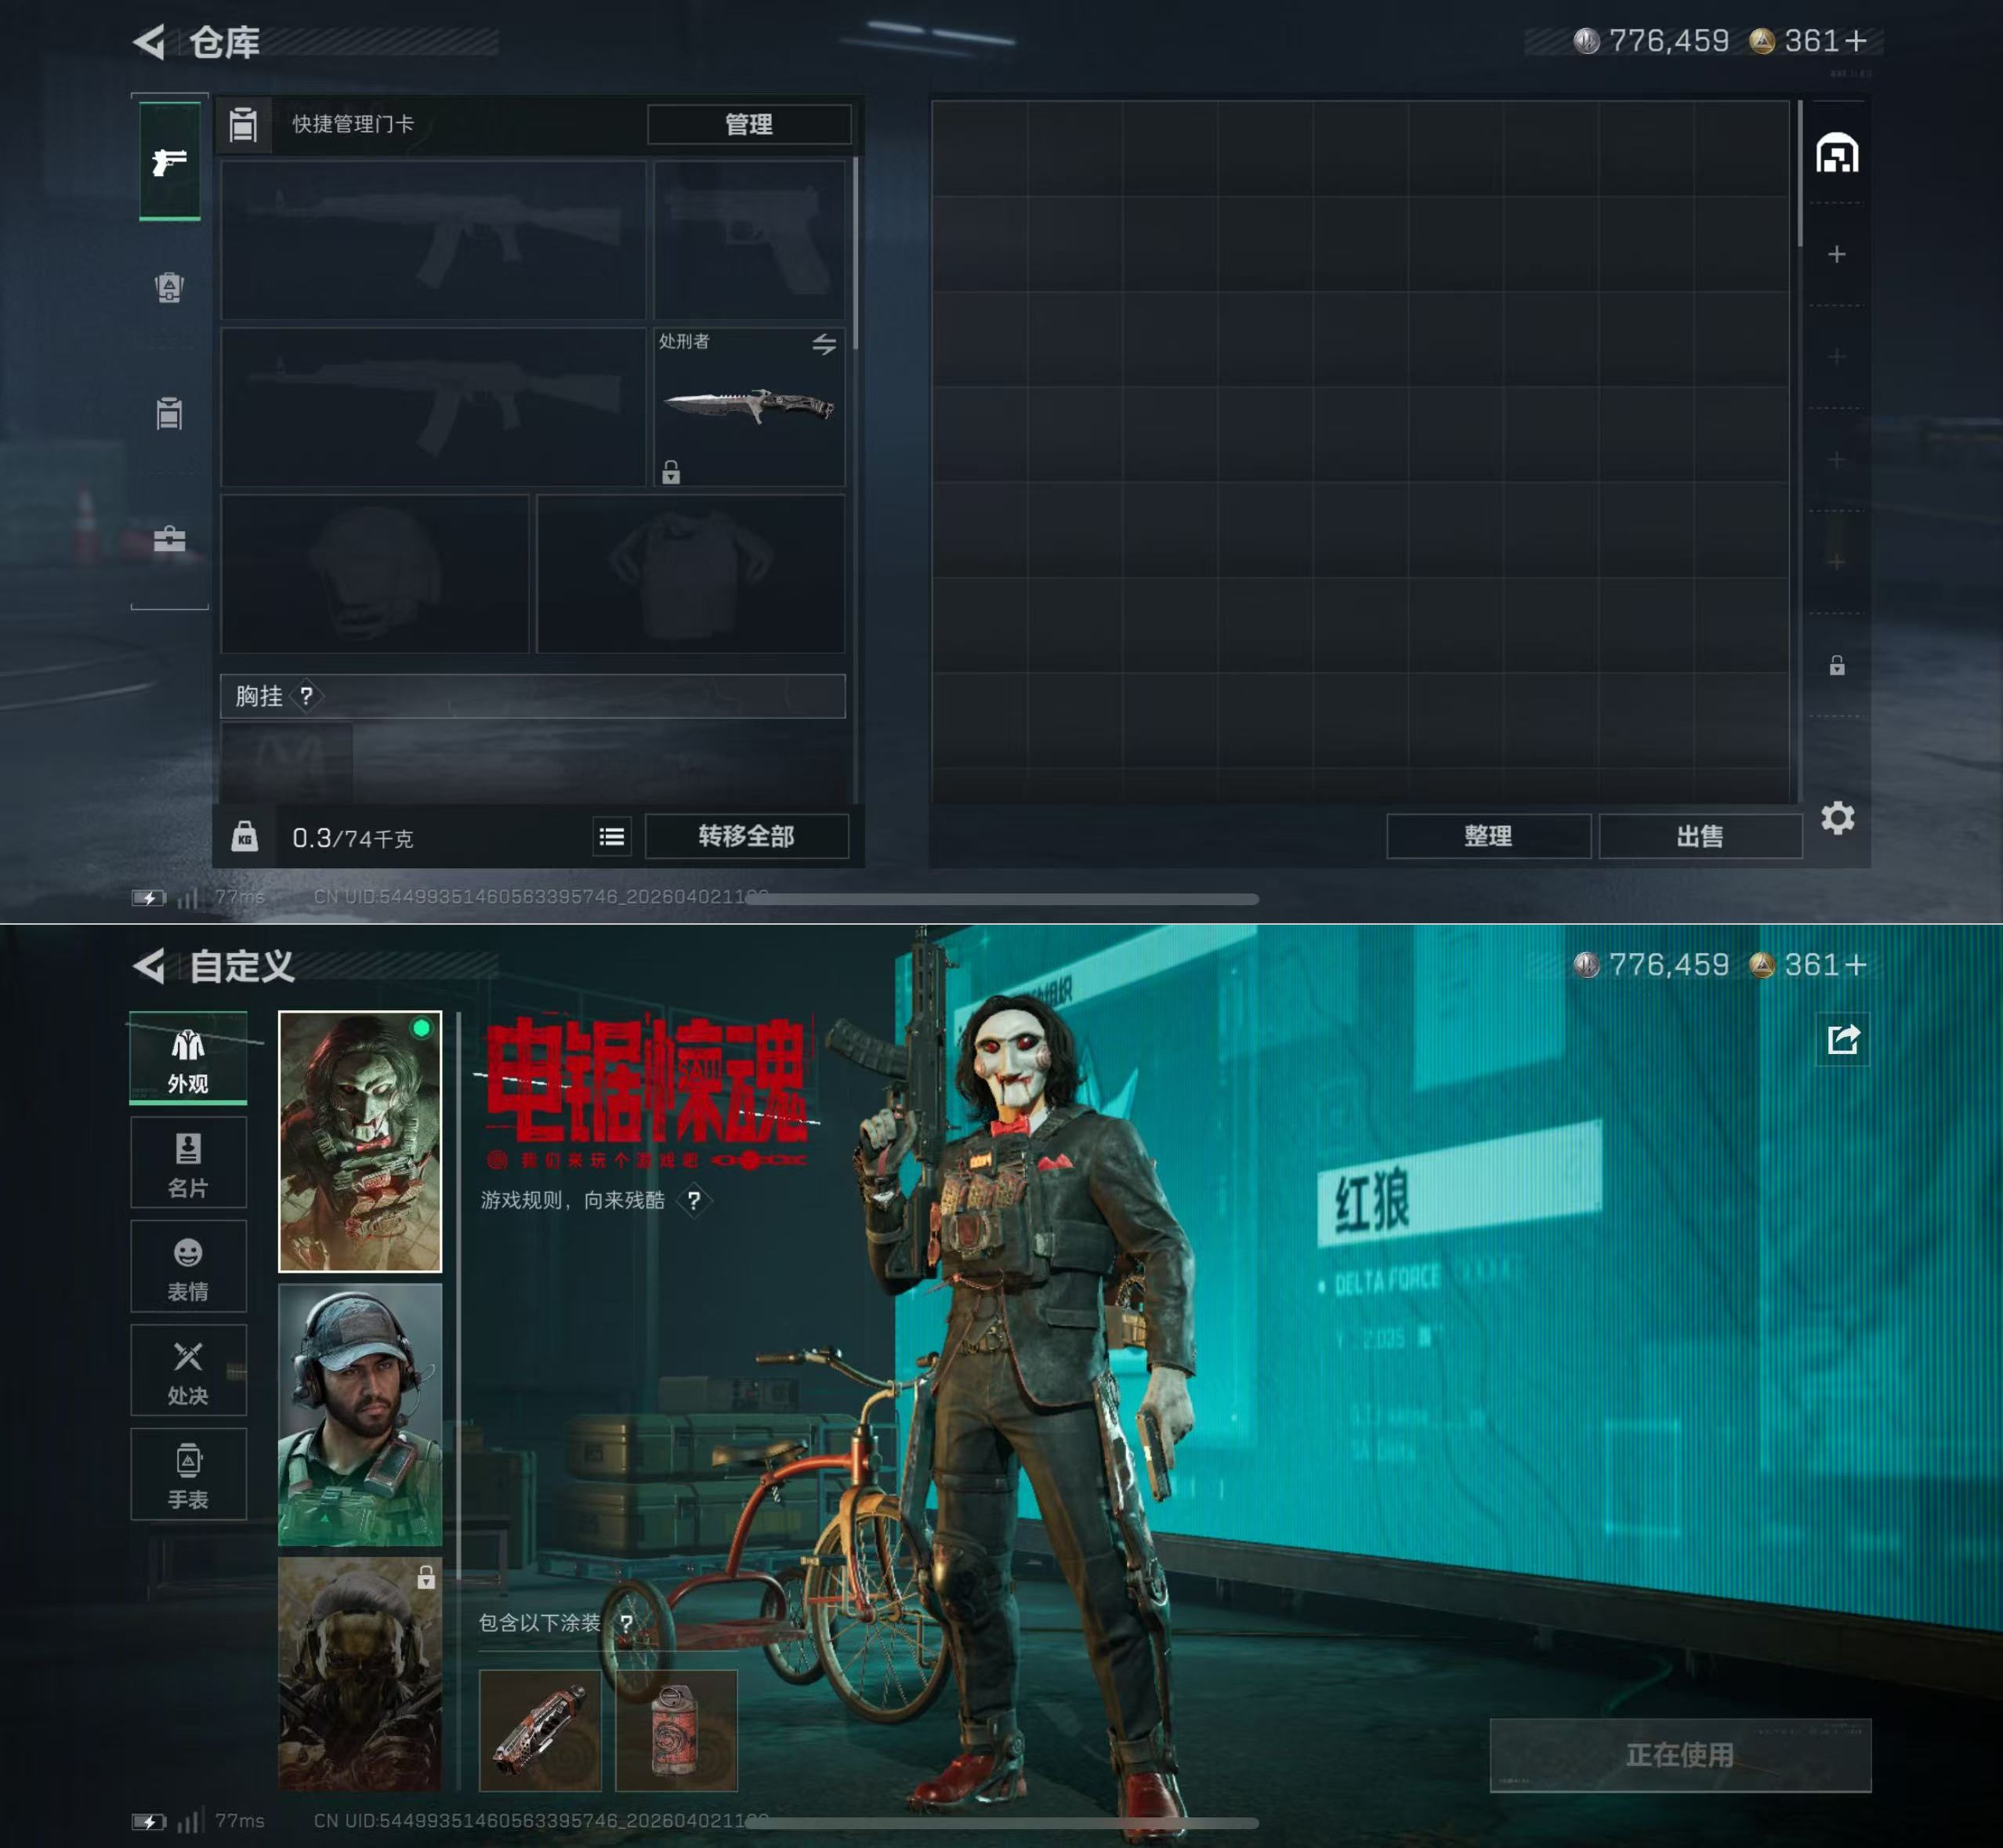This screenshot has width=2003, height=1848.
Task: Open list view icon beside weight
Action: pos(612,836)
